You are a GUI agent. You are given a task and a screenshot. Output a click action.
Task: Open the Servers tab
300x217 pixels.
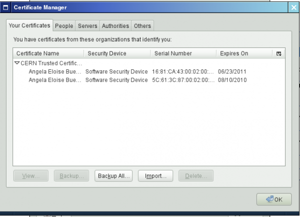[x=87, y=26]
